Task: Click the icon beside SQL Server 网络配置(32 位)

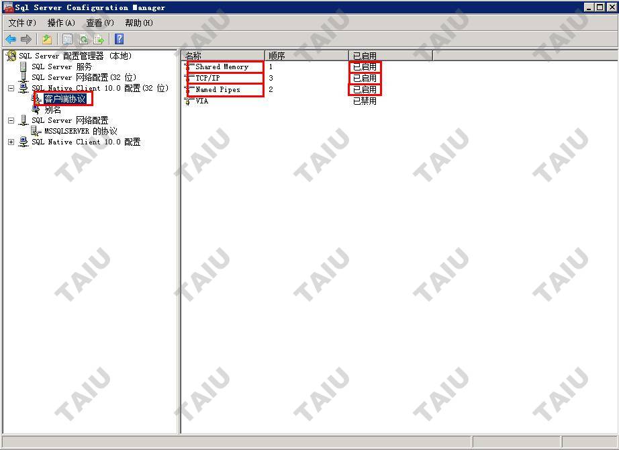Action: coord(23,77)
